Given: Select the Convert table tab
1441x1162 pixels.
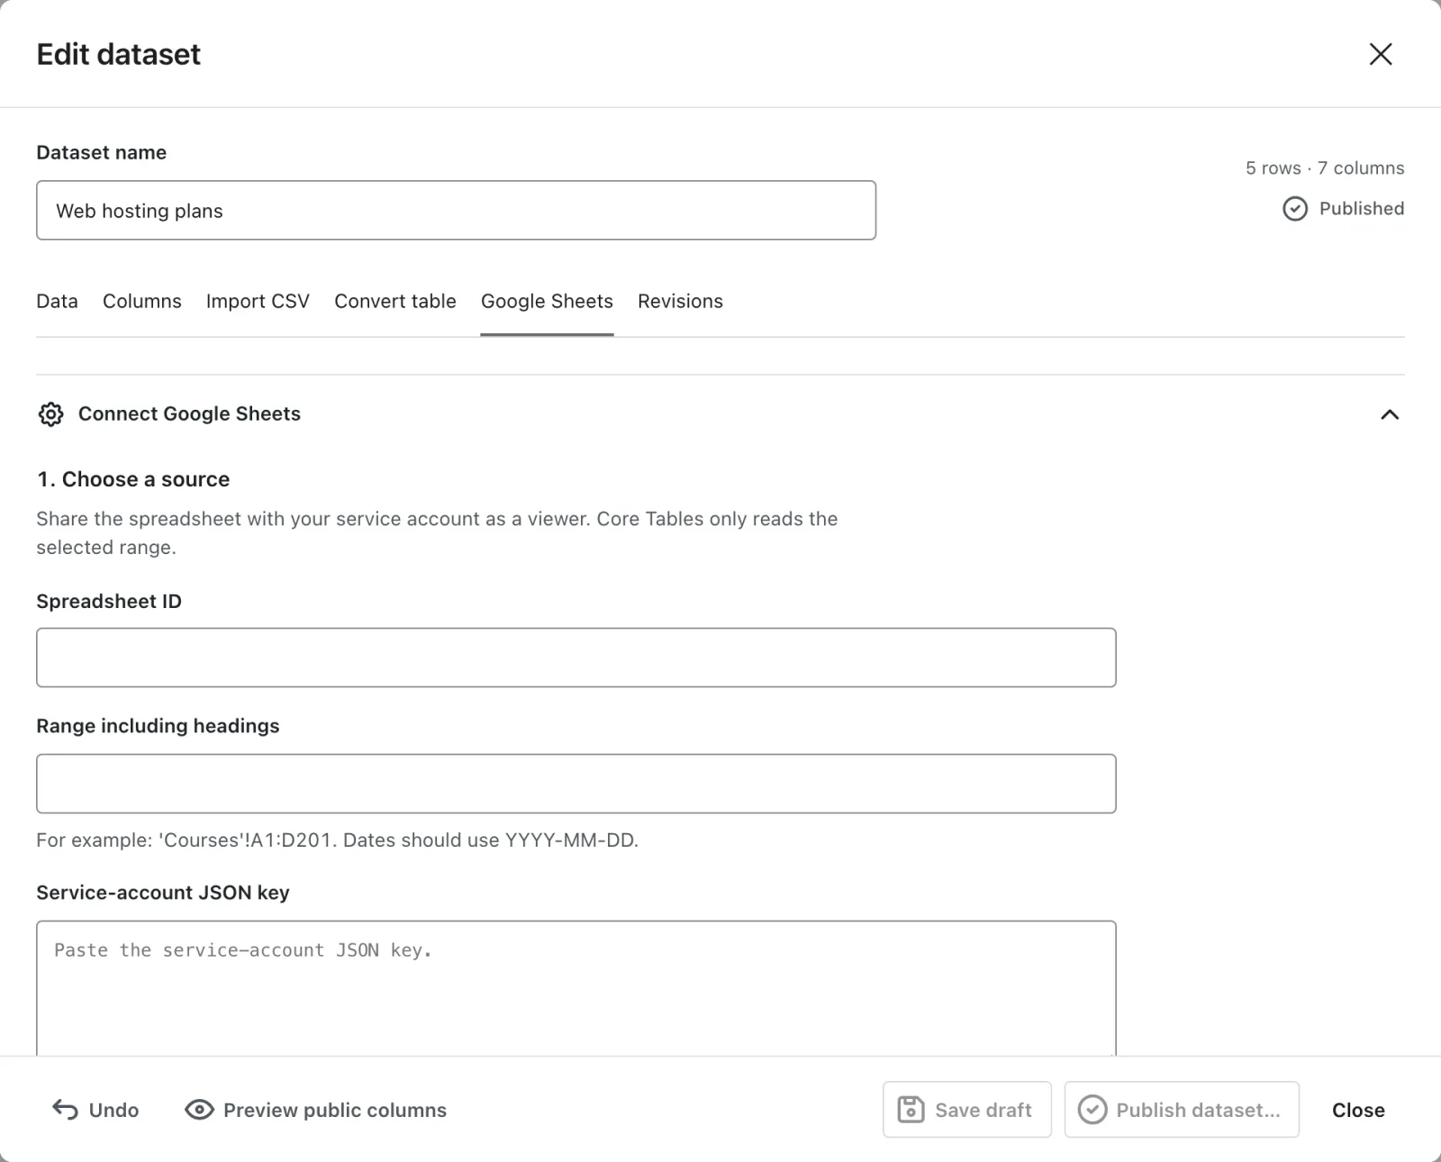Looking at the screenshot, I should click(x=395, y=301).
